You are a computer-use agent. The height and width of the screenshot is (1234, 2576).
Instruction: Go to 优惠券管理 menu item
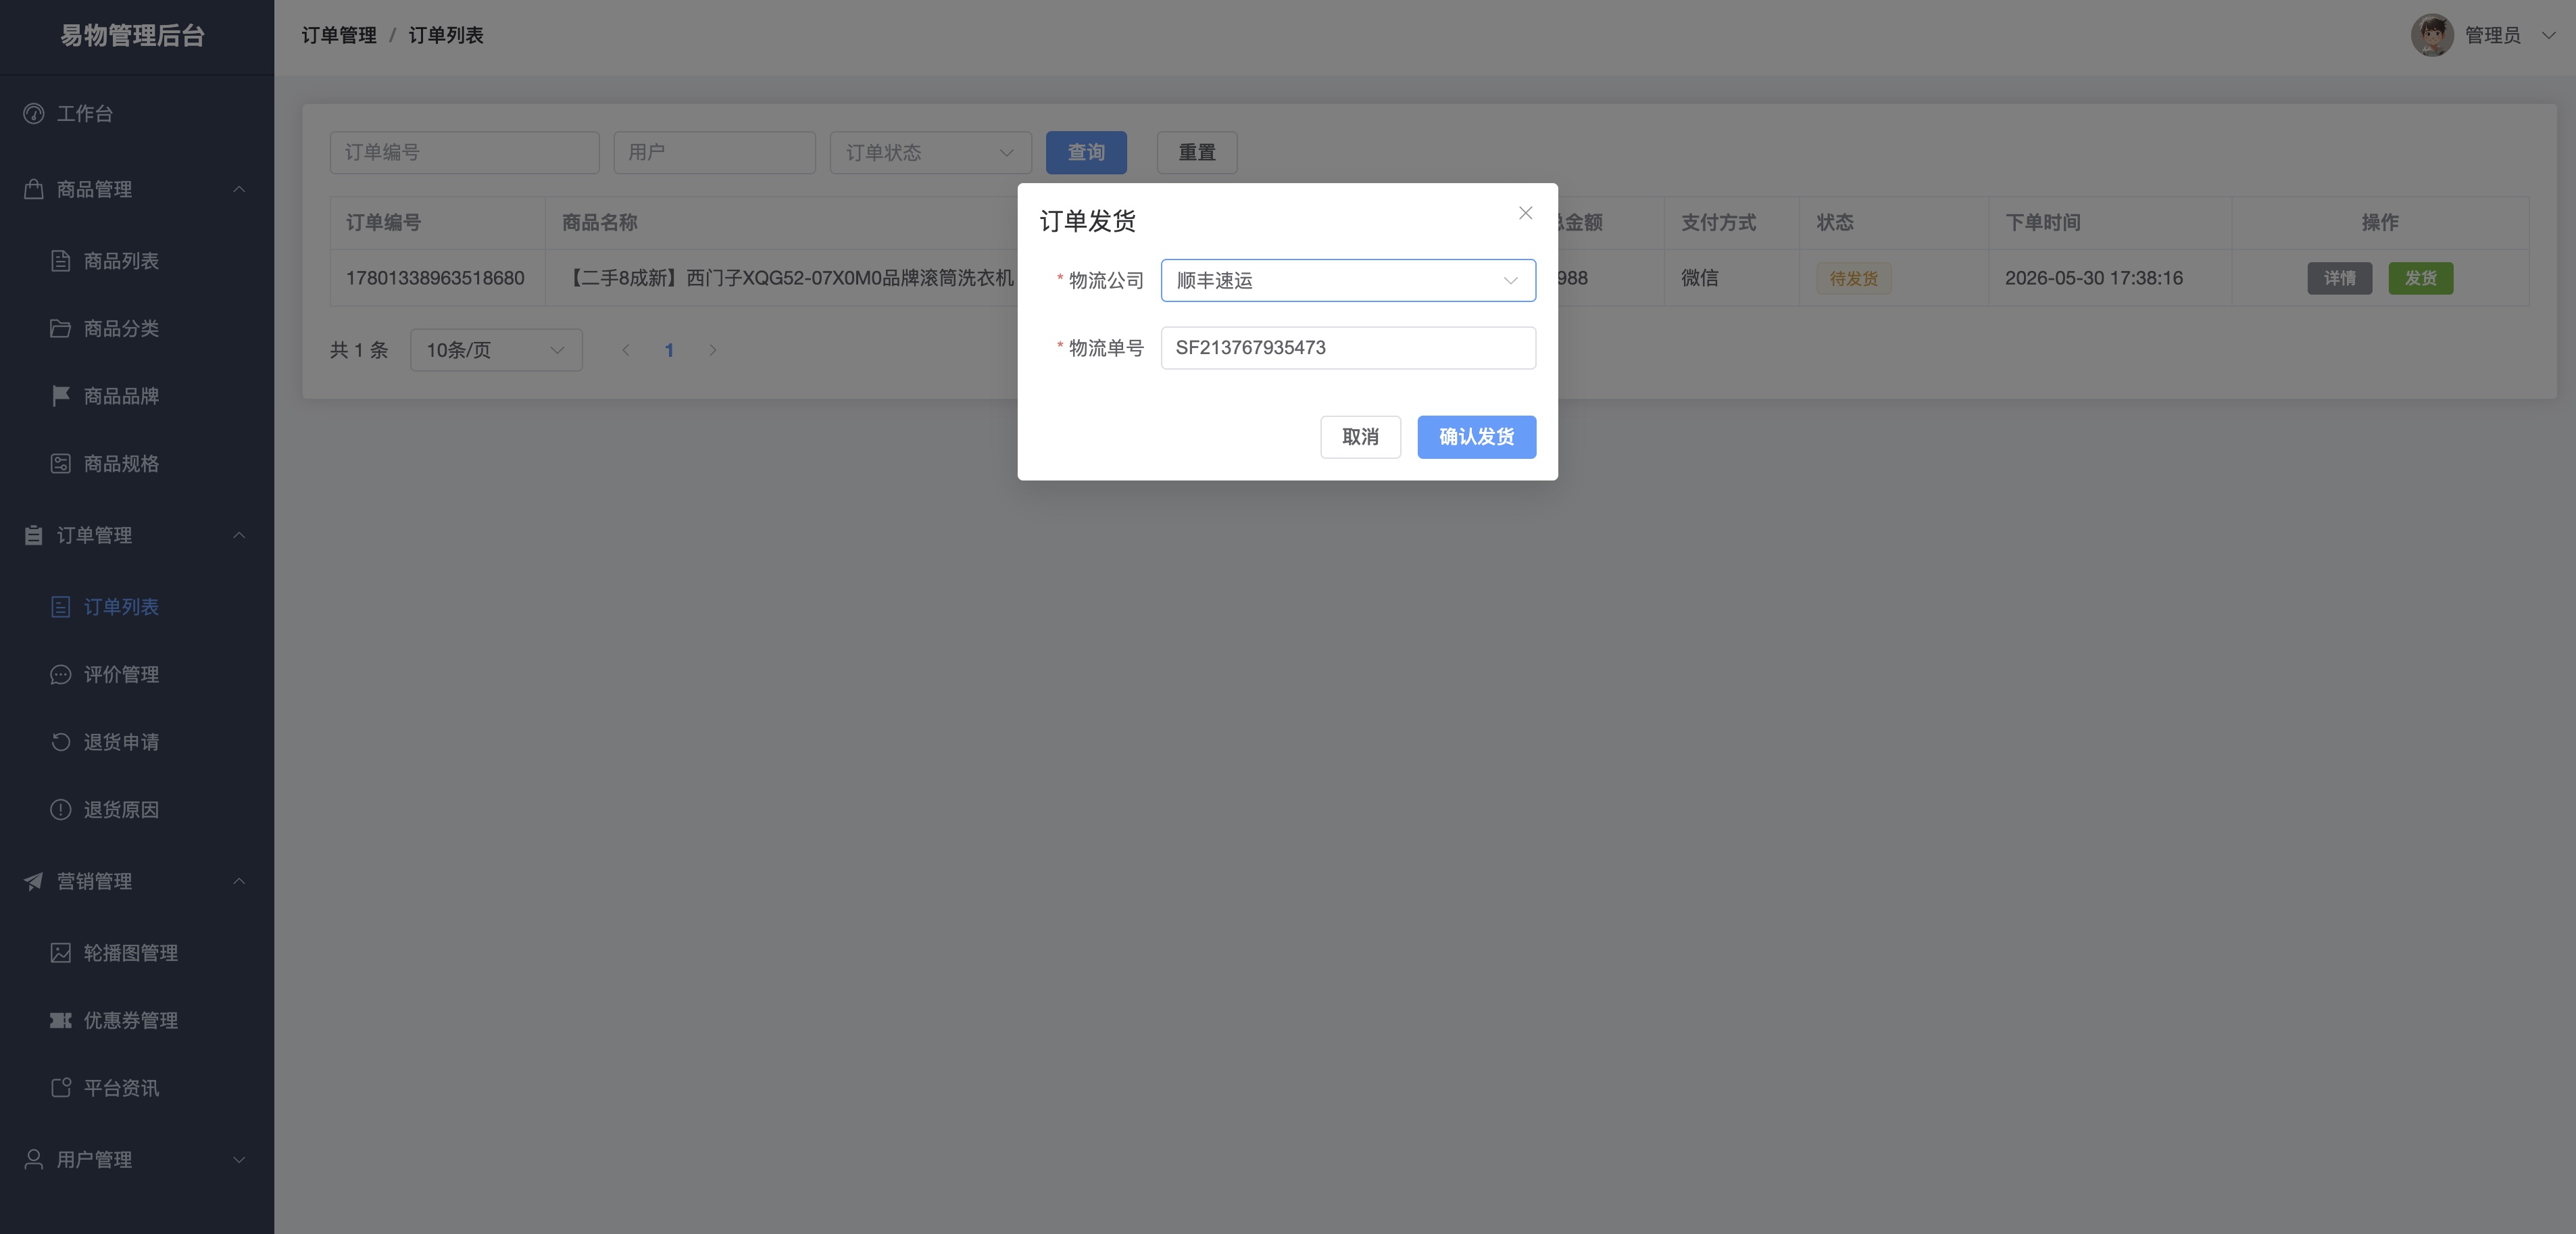click(x=137, y=1020)
